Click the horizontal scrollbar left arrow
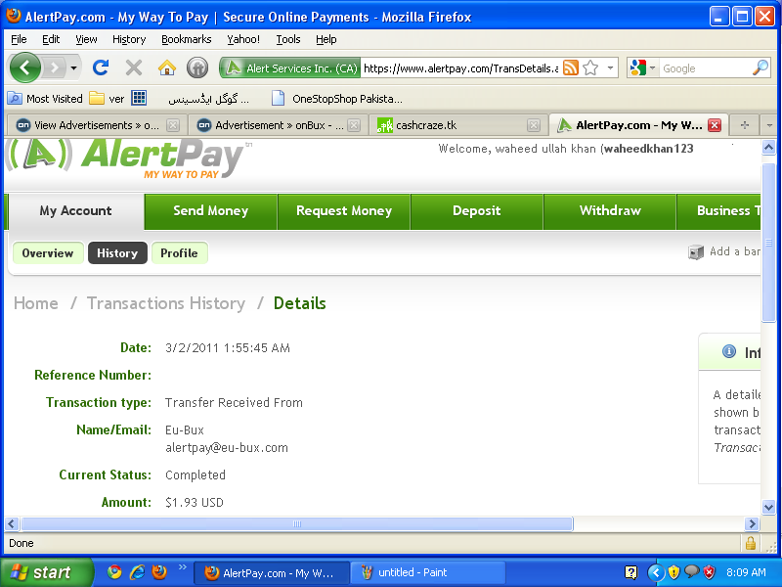The width and height of the screenshot is (782, 587). tap(12, 523)
